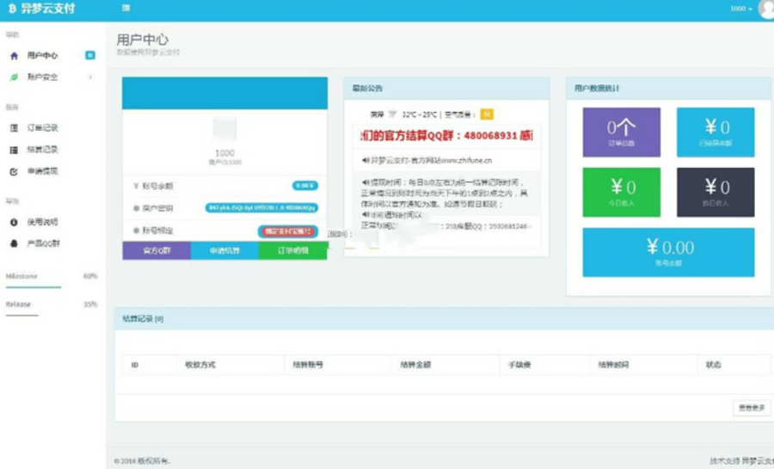Open 订单记录 from the sidebar icon
The width and height of the screenshot is (774, 469).
tap(14, 128)
